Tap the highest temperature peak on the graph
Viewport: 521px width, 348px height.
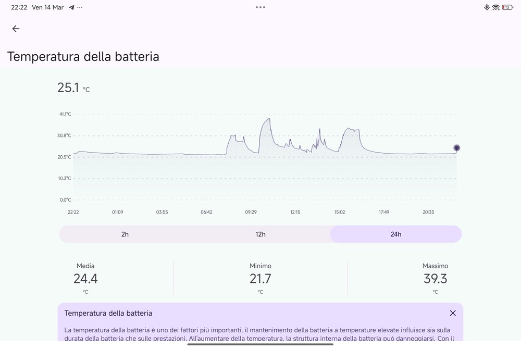point(269,119)
